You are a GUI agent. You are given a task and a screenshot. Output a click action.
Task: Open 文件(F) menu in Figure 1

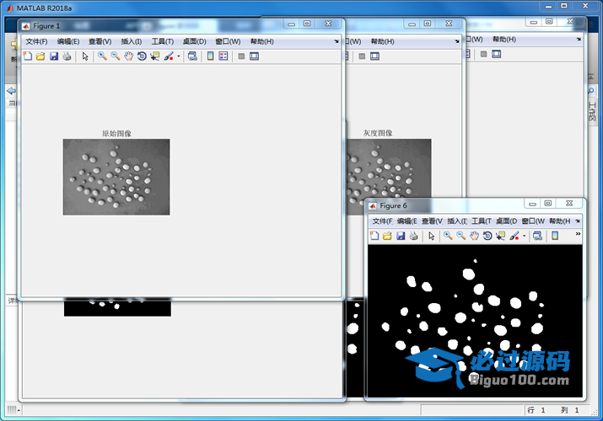pos(36,41)
